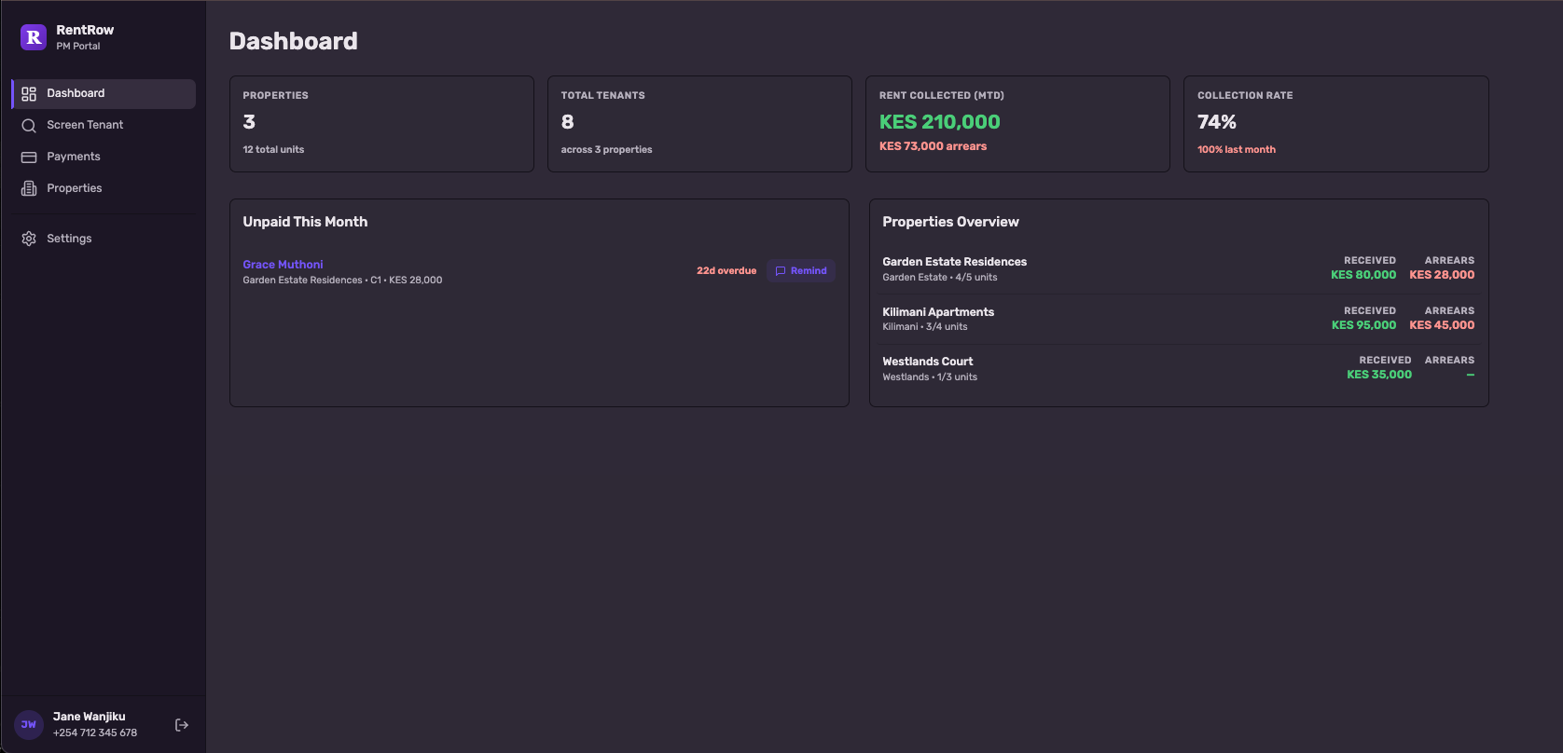This screenshot has height=753, width=1563.
Task: Click the 'KES 28,000' arrears amount in overview
Action: pos(1442,275)
